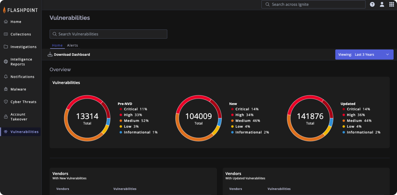Image resolution: width=397 pixels, height=195 pixels.
Task: Click the Account Takeover lock icon
Action: point(6,117)
